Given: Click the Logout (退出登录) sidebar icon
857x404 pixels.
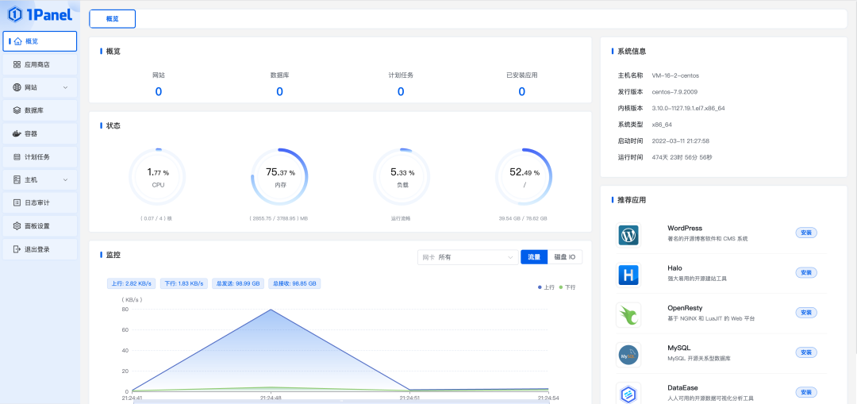Looking at the screenshot, I should (x=17, y=249).
